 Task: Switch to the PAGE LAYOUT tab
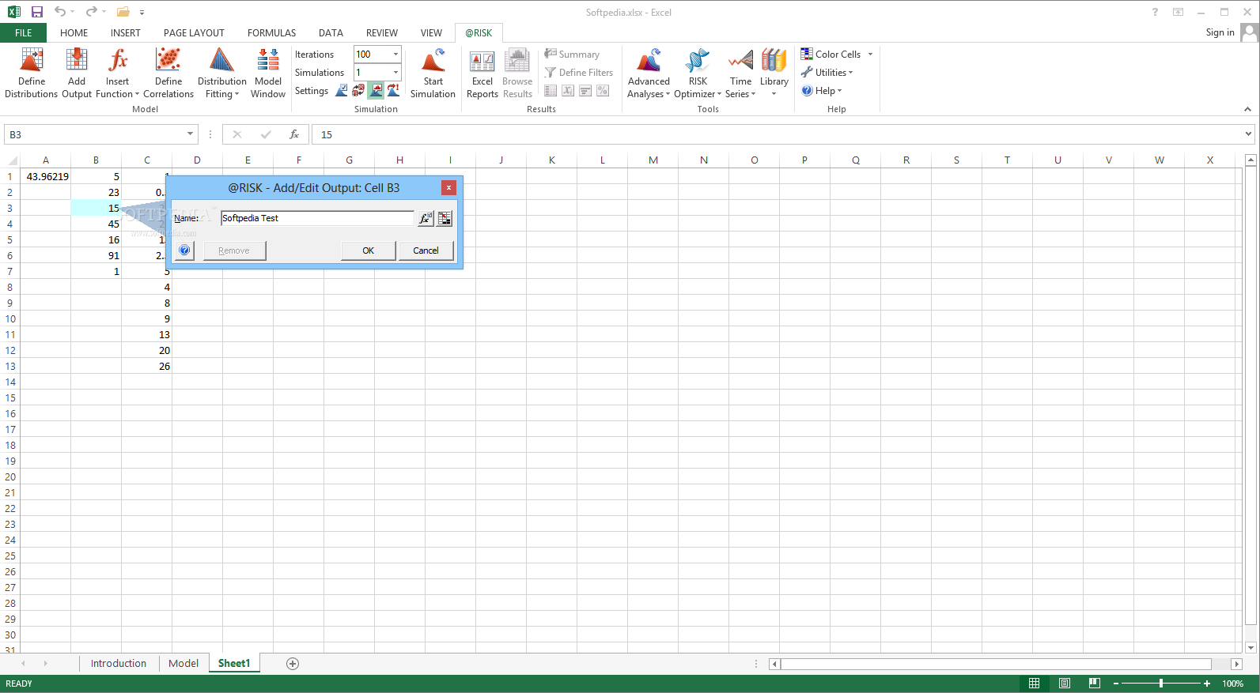tap(194, 32)
